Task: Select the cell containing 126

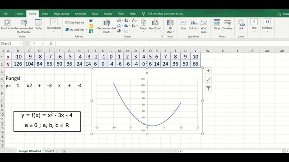Action: (x=18, y=64)
